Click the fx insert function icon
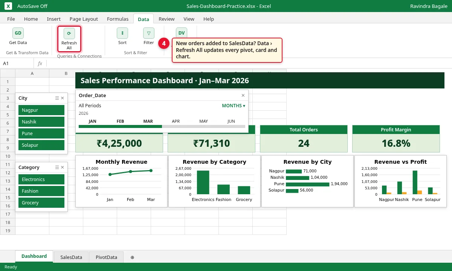Screen dimensions: 452x271 40,63
